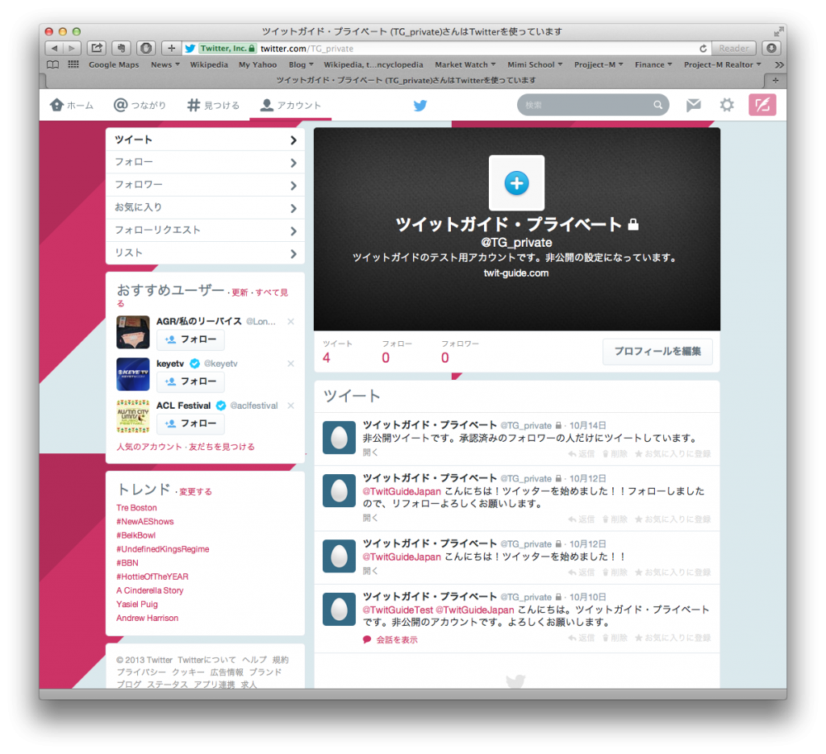Click the twitter.com address bar URL
Viewport: 826px width, 754px height.
pyautogui.click(x=307, y=48)
